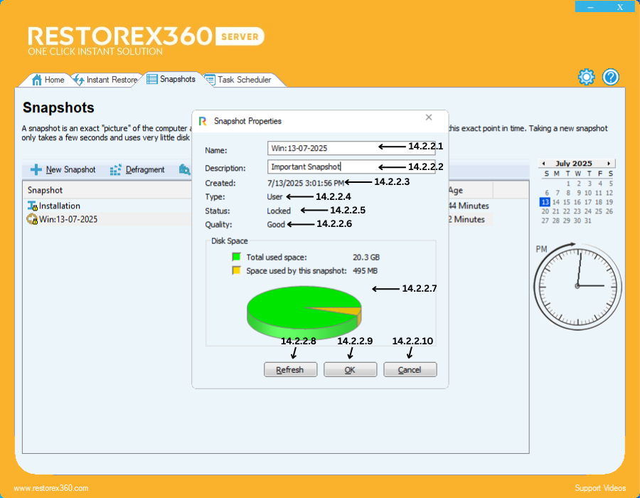Open the www.restorex360.com link
The width and height of the screenshot is (640, 498).
pyautogui.click(x=51, y=488)
